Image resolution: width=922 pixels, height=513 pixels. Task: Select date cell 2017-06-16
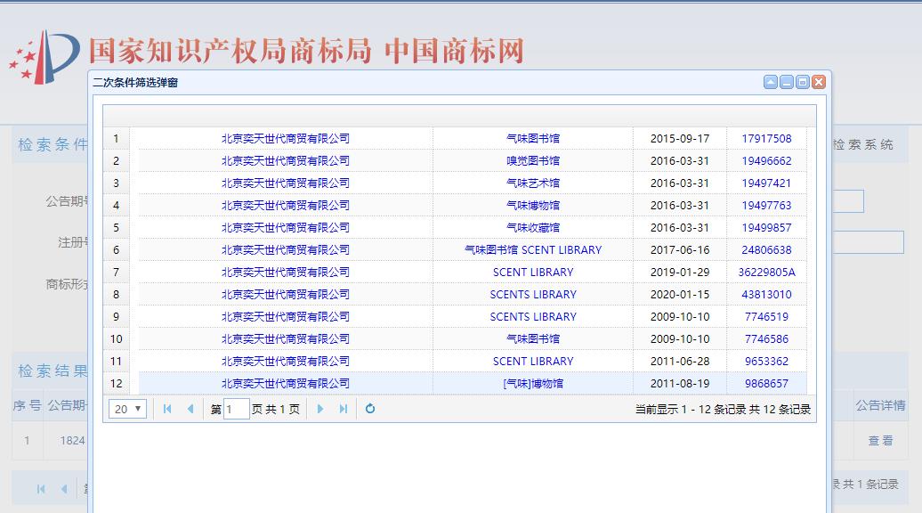(680, 250)
